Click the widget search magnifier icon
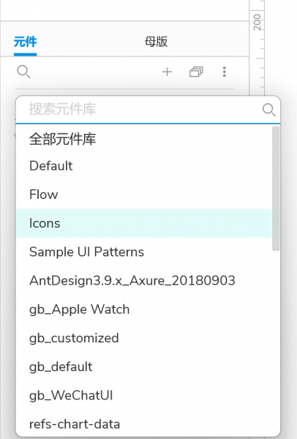Screen dimensions: 297x439 pyautogui.click(x=23, y=72)
